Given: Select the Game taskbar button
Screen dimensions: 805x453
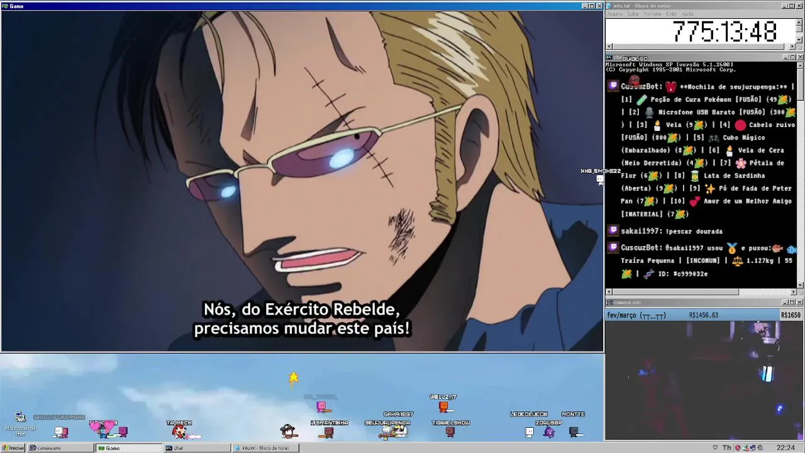Looking at the screenshot, I should pos(128,448).
